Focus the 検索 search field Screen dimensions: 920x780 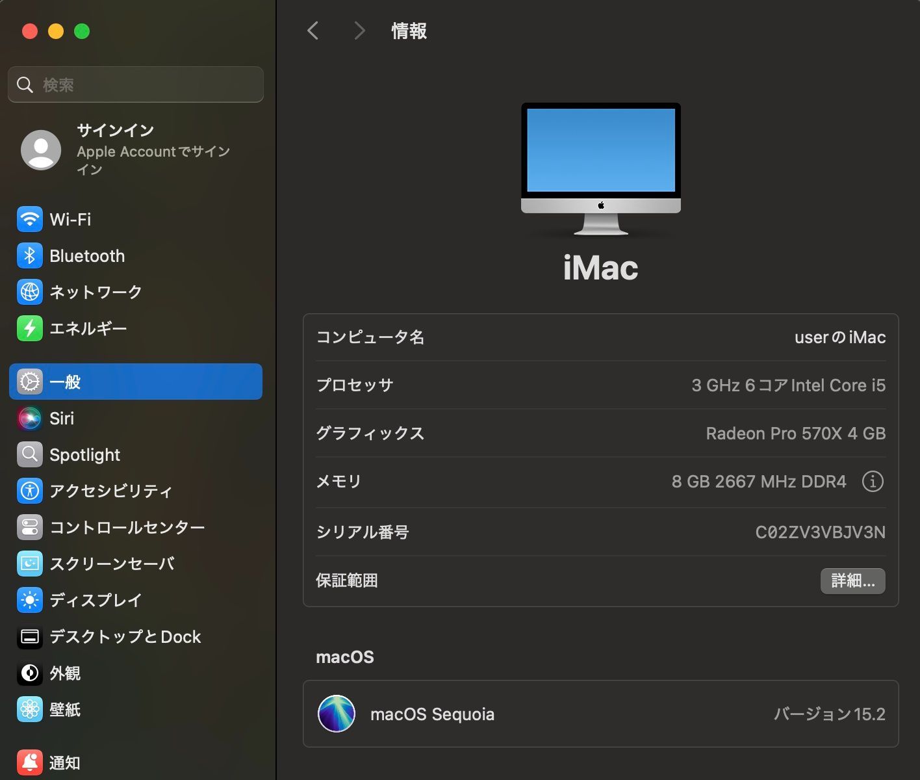pos(136,84)
